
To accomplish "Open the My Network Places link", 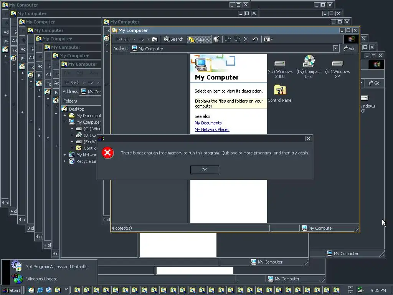I will click(212, 129).
